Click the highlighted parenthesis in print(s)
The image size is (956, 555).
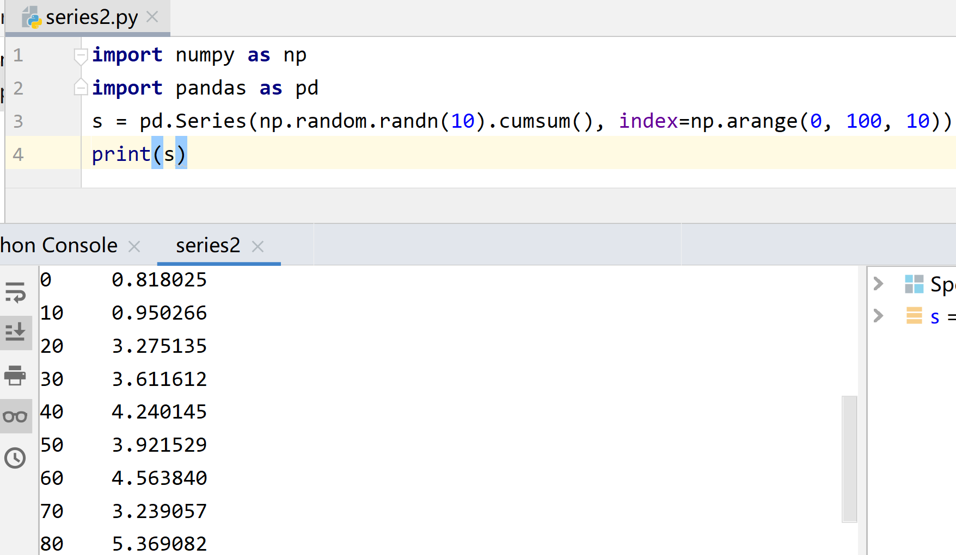[158, 154]
